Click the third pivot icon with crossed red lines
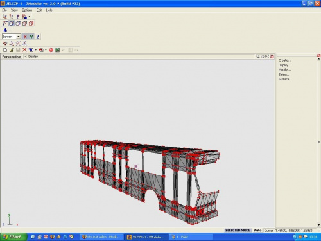The height and width of the screenshot is (241, 321). click(x=18, y=44)
